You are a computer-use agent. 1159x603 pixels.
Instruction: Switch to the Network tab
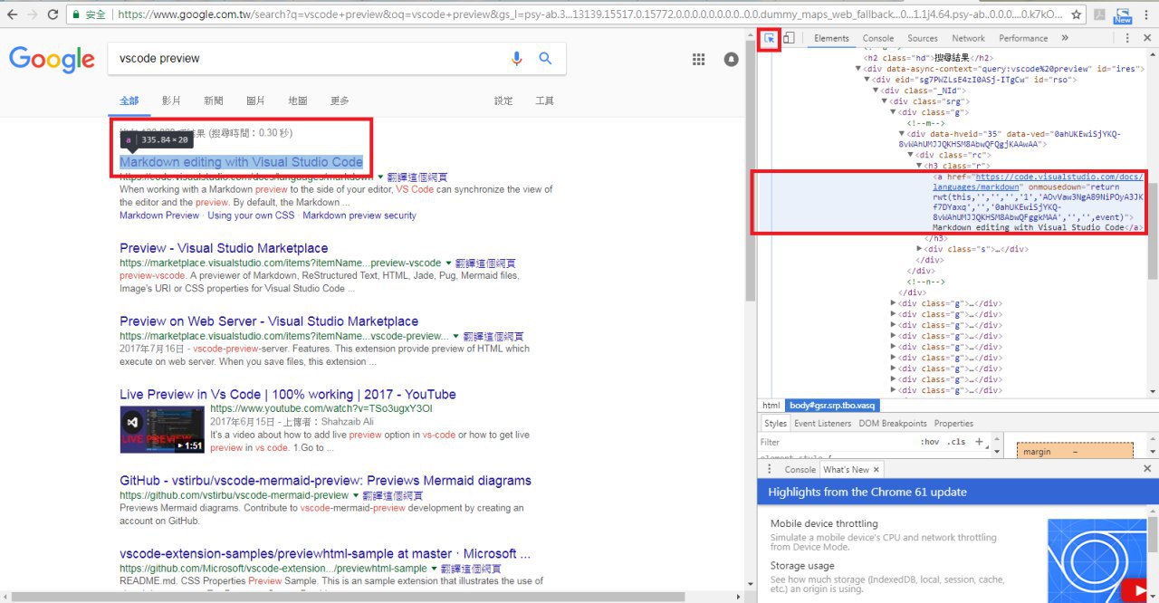click(967, 38)
